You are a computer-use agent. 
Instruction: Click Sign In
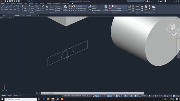(149, 1)
